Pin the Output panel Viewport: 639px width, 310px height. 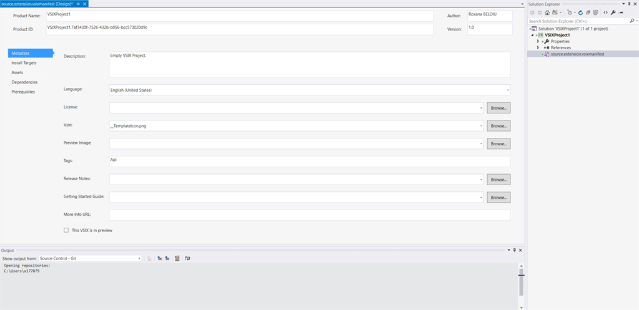pos(514,250)
